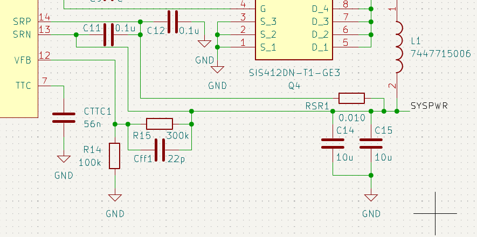Click the G gate pin name on Q4

pos(263,9)
